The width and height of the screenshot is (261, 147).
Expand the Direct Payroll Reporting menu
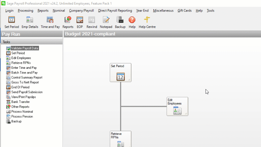pos(115,10)
